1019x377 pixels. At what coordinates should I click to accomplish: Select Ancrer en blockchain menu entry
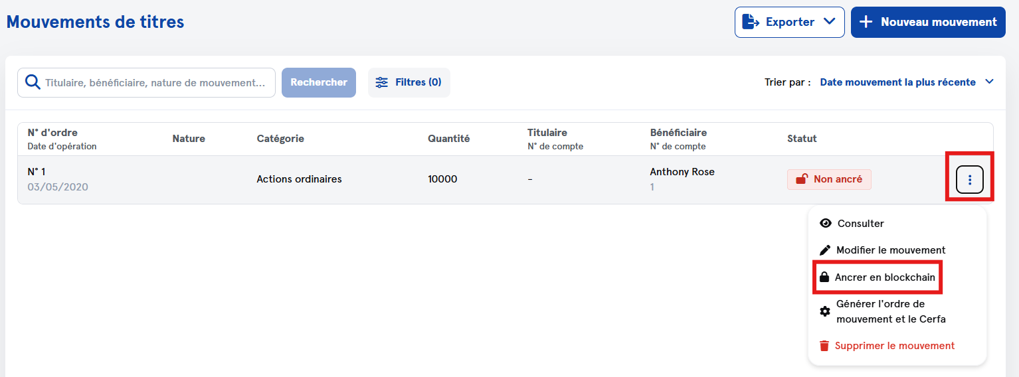[885, 277]
